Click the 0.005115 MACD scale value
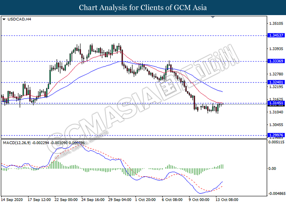The width and height of the screenshot is (286, 204). pos(276,142)
